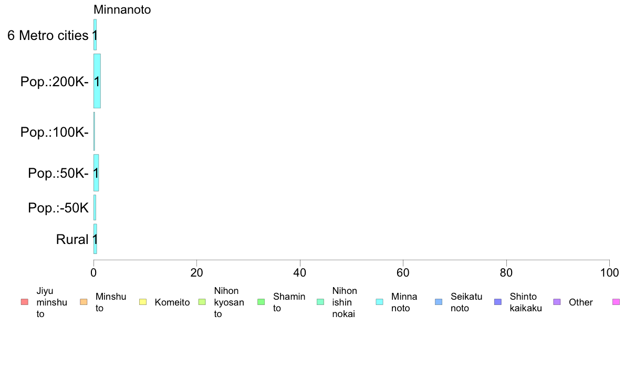Image resolution: width=624 pixels, height=387 pixels.
Task: Click the Shamin to green legend swatch
Action: (261, 302)
